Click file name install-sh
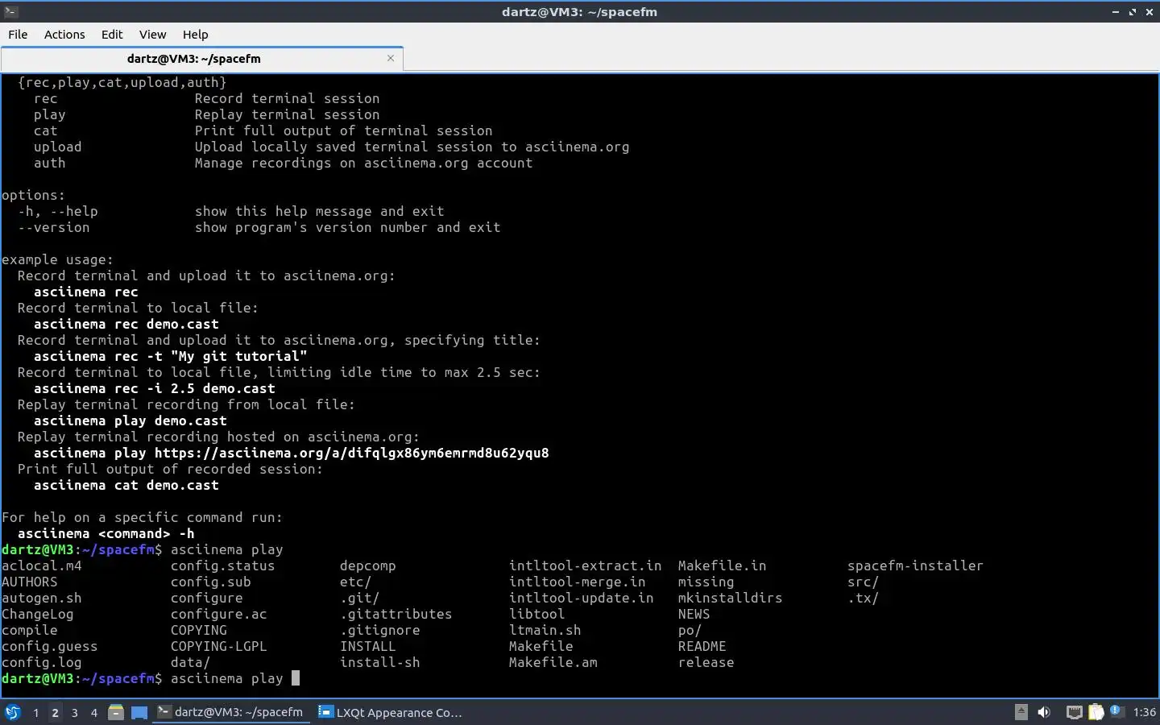Image resolution: width=1160 pixels, height=725 pixels. 380,662
